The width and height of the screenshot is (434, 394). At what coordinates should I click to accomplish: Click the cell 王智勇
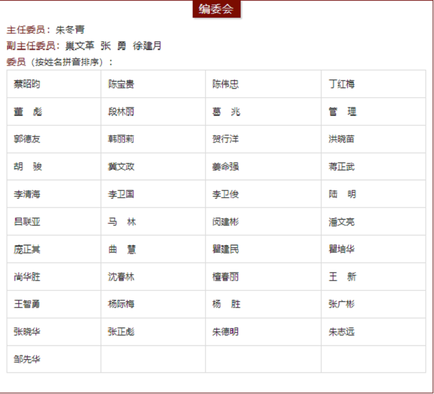(54, 304)
